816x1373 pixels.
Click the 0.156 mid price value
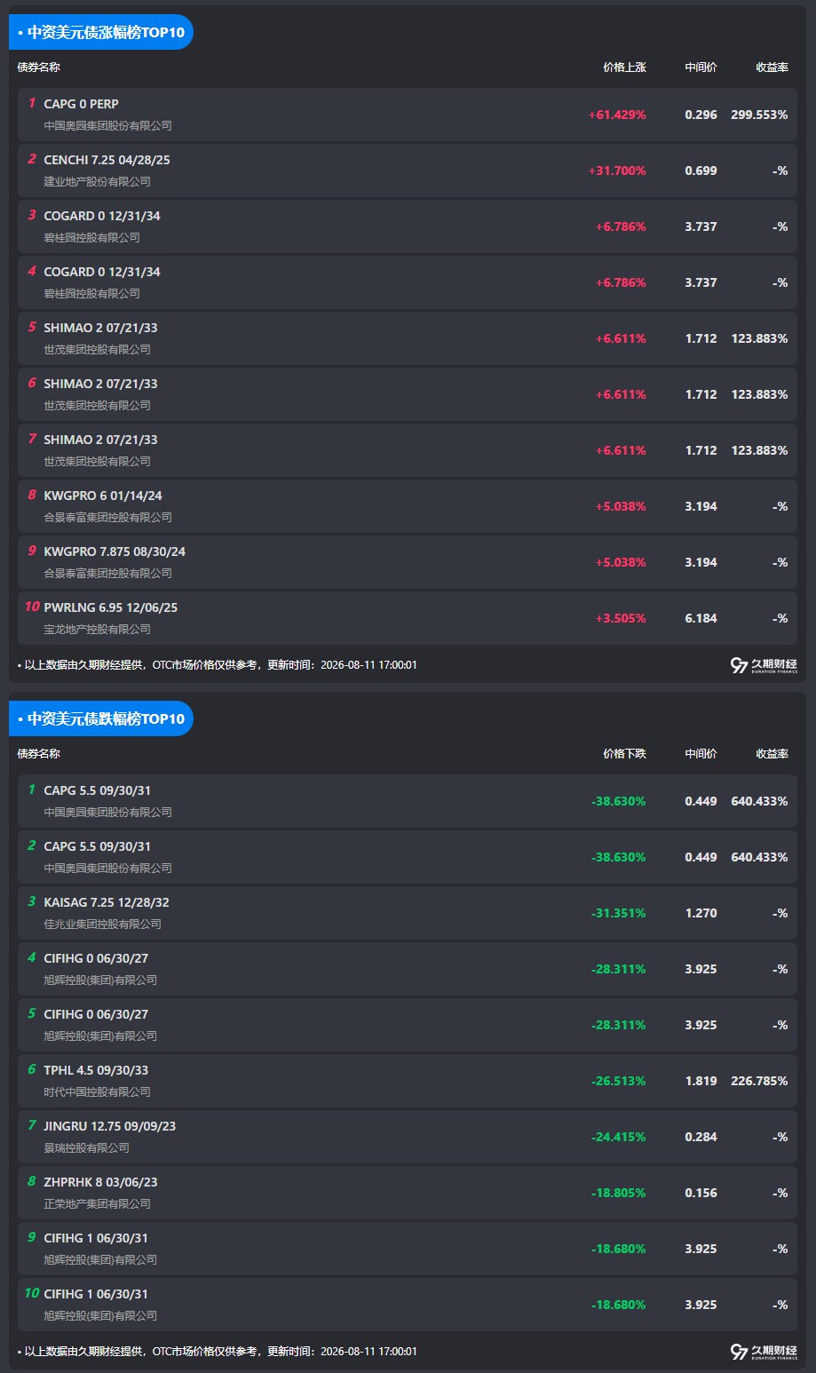pos(701,1193)
